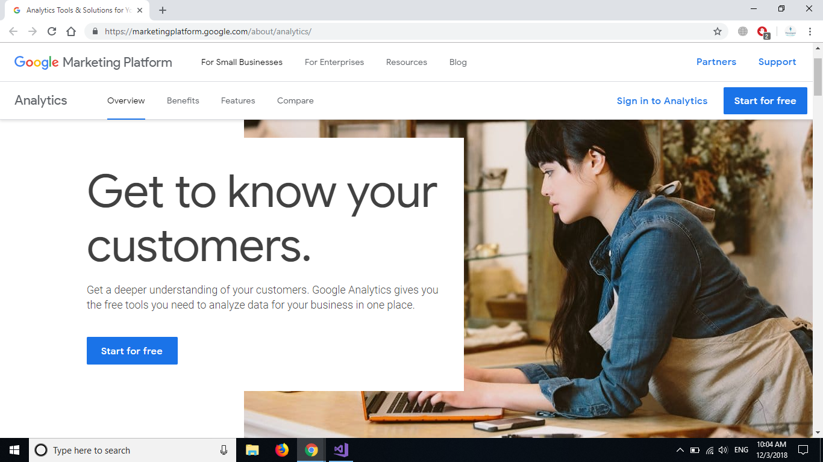
Task: Open File Explorer from the taskbar
Action: [x=252, y=450]
